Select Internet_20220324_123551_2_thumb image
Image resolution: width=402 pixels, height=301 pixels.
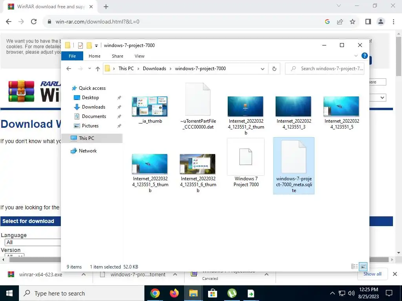point(246,115)
